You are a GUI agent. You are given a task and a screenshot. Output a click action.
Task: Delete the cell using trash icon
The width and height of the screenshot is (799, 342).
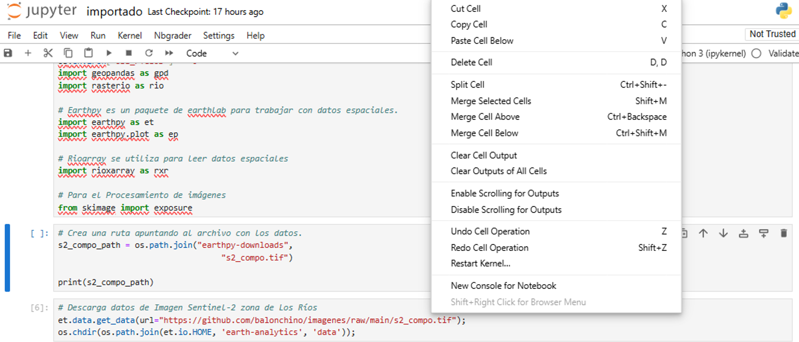[x=784, y=233]
